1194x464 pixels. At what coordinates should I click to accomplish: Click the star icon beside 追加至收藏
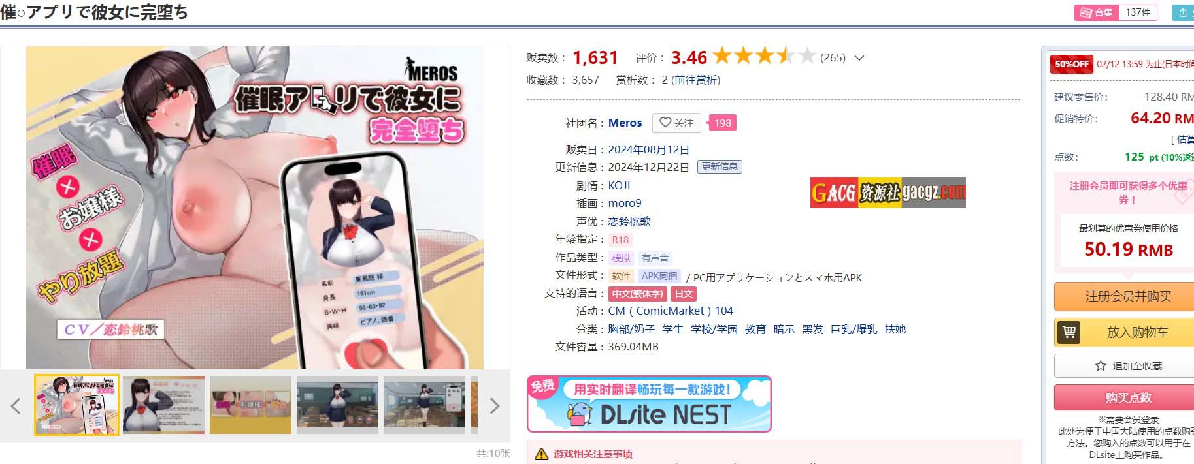pyautogui.click(x=1101, y=365)
